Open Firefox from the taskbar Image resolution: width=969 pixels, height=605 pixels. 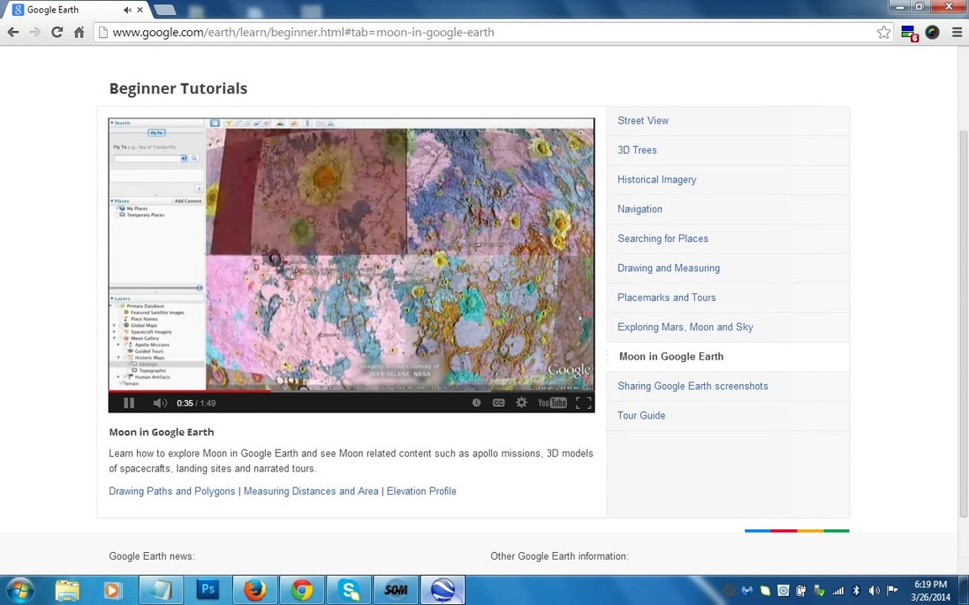[x=255, y=590]
